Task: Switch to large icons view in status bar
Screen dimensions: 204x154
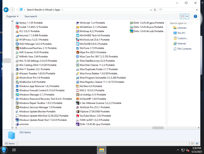Action: [197, 144]
